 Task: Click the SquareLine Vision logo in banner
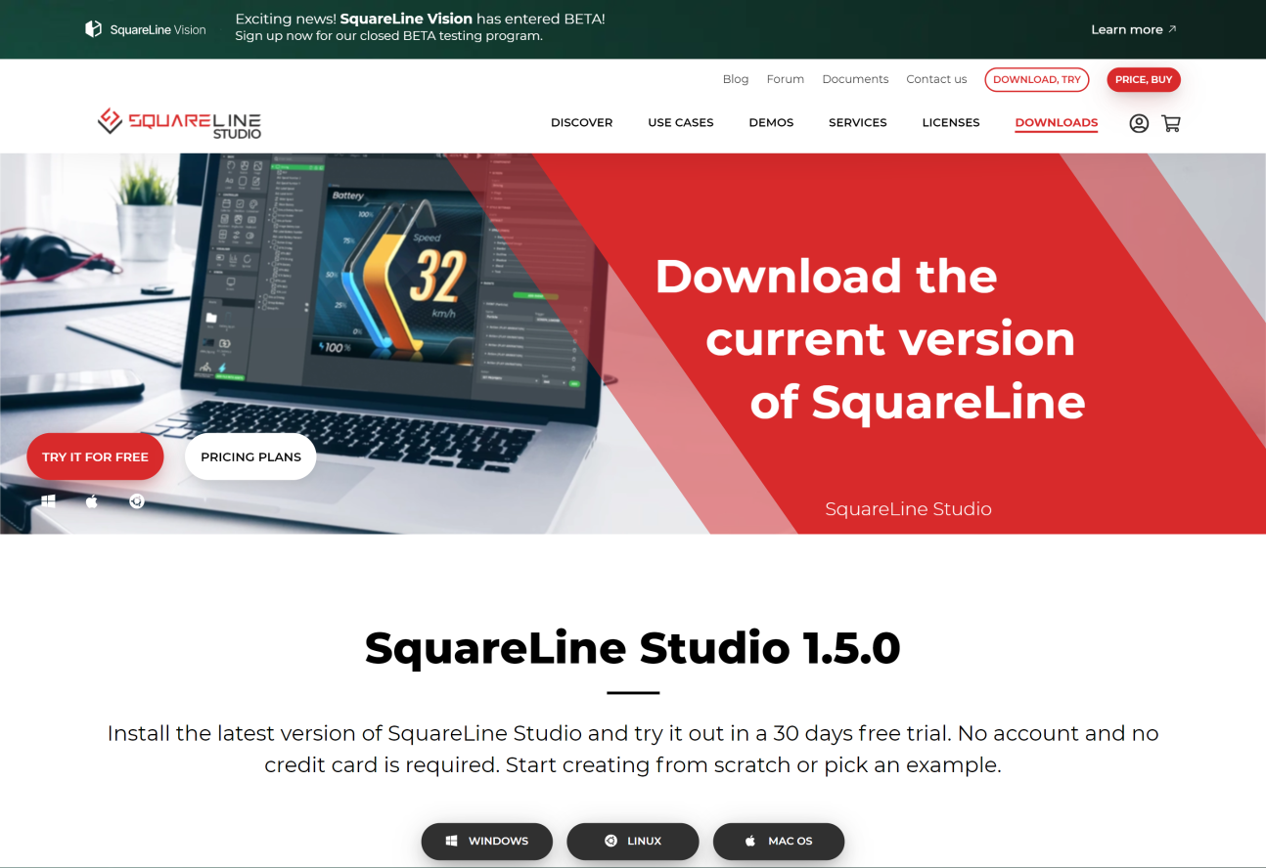146,29
